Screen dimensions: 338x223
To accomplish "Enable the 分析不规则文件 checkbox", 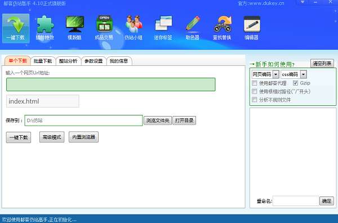I will pyautogui.click(x=255, y=100).
